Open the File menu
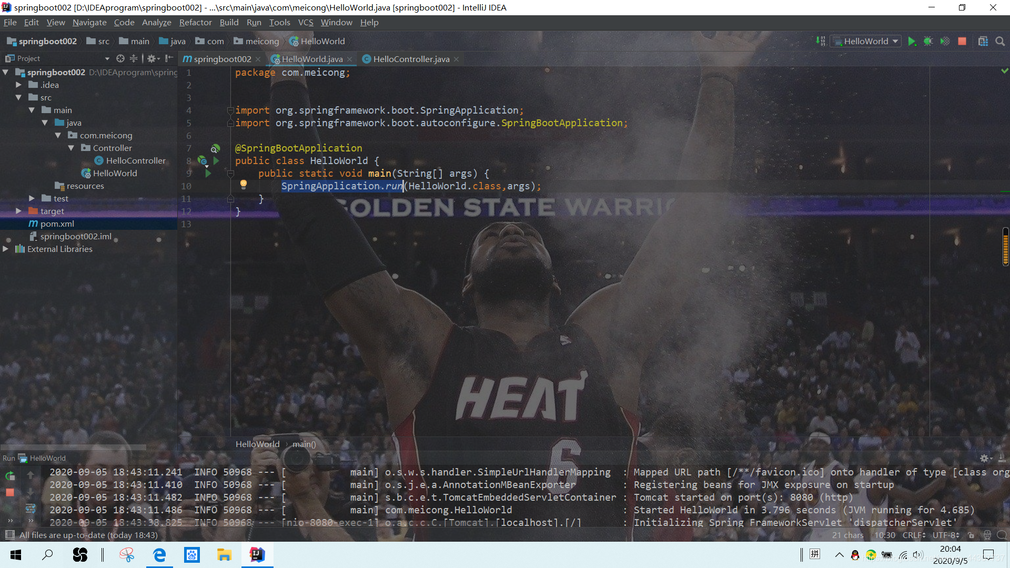This screenshot has width=1010, height=568. (x=10, y=22)
